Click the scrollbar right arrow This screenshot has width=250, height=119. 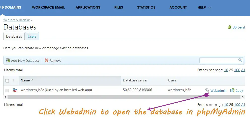point(243,97)
